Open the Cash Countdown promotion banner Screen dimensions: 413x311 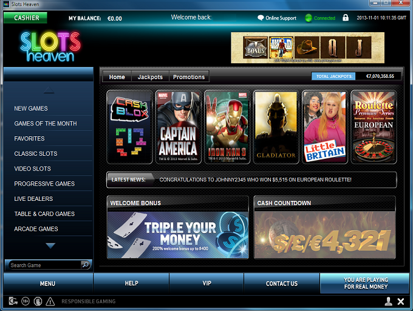click(x=325, y=235)
